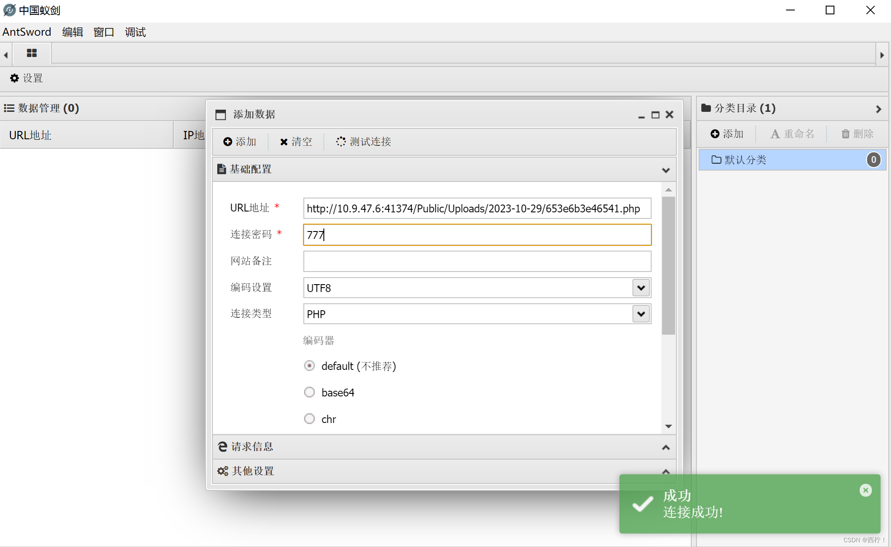Viewport: 891px width, 547px height.
Task: Open the 编码设置 UTF8 dropdown
Action: point(641,288)
